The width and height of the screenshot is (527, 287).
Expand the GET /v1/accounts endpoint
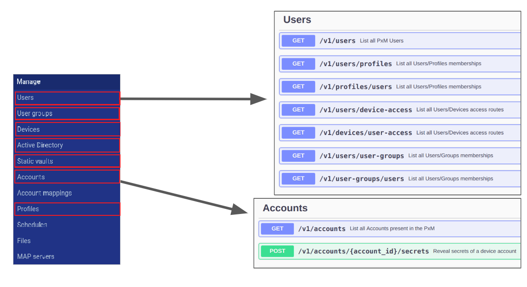coord(322,229)
